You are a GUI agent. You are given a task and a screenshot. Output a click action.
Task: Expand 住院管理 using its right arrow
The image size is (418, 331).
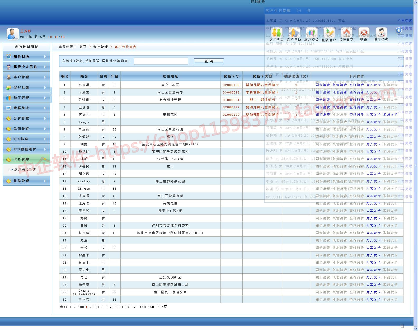coord(45,181)
